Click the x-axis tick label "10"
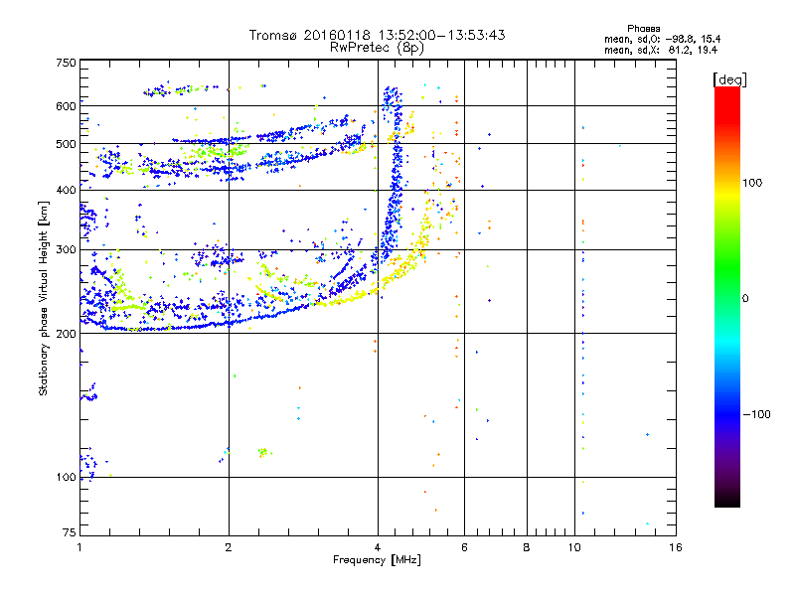This screenshot has height=596, width=795. (x=574, y=547)
